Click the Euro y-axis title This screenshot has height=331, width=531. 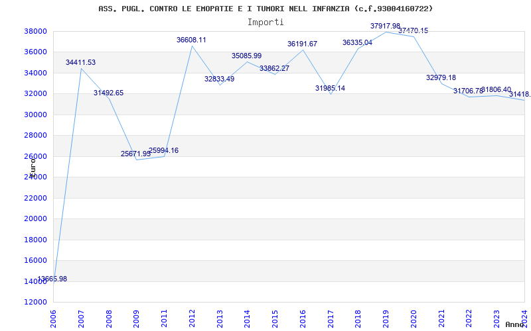(x=33, y=167)
